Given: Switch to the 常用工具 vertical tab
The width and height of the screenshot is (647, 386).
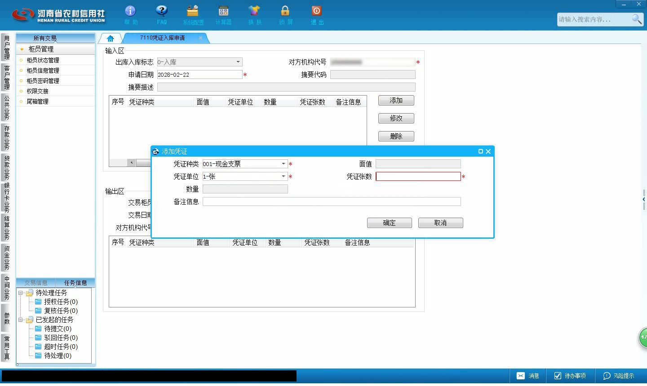Looking at the screenshot, I should point(7,347).
